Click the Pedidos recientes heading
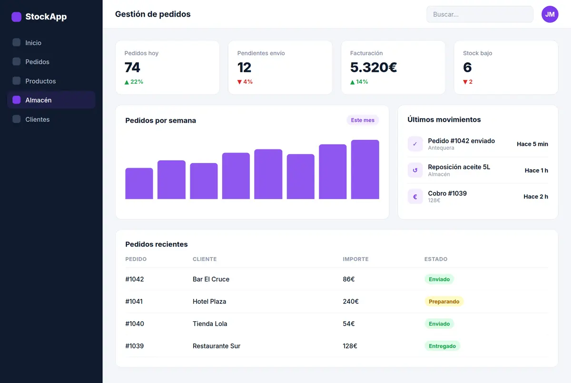Screen dimensions: 571x383 (x=157, y=244)
